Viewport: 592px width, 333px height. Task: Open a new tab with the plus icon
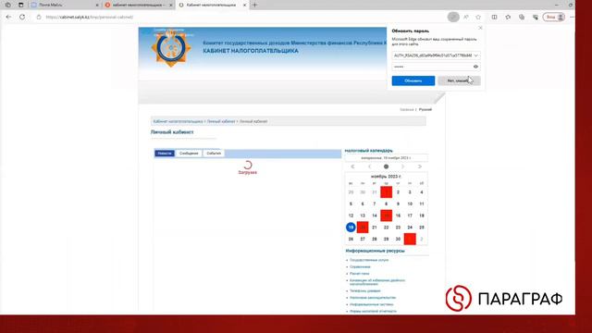point(255,5)
